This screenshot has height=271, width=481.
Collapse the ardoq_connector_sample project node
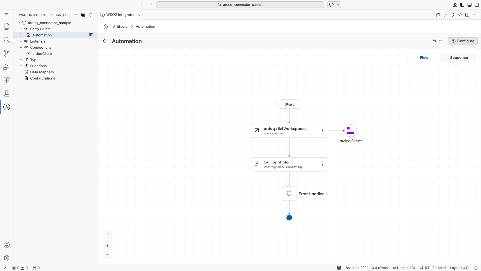point(19,23)
